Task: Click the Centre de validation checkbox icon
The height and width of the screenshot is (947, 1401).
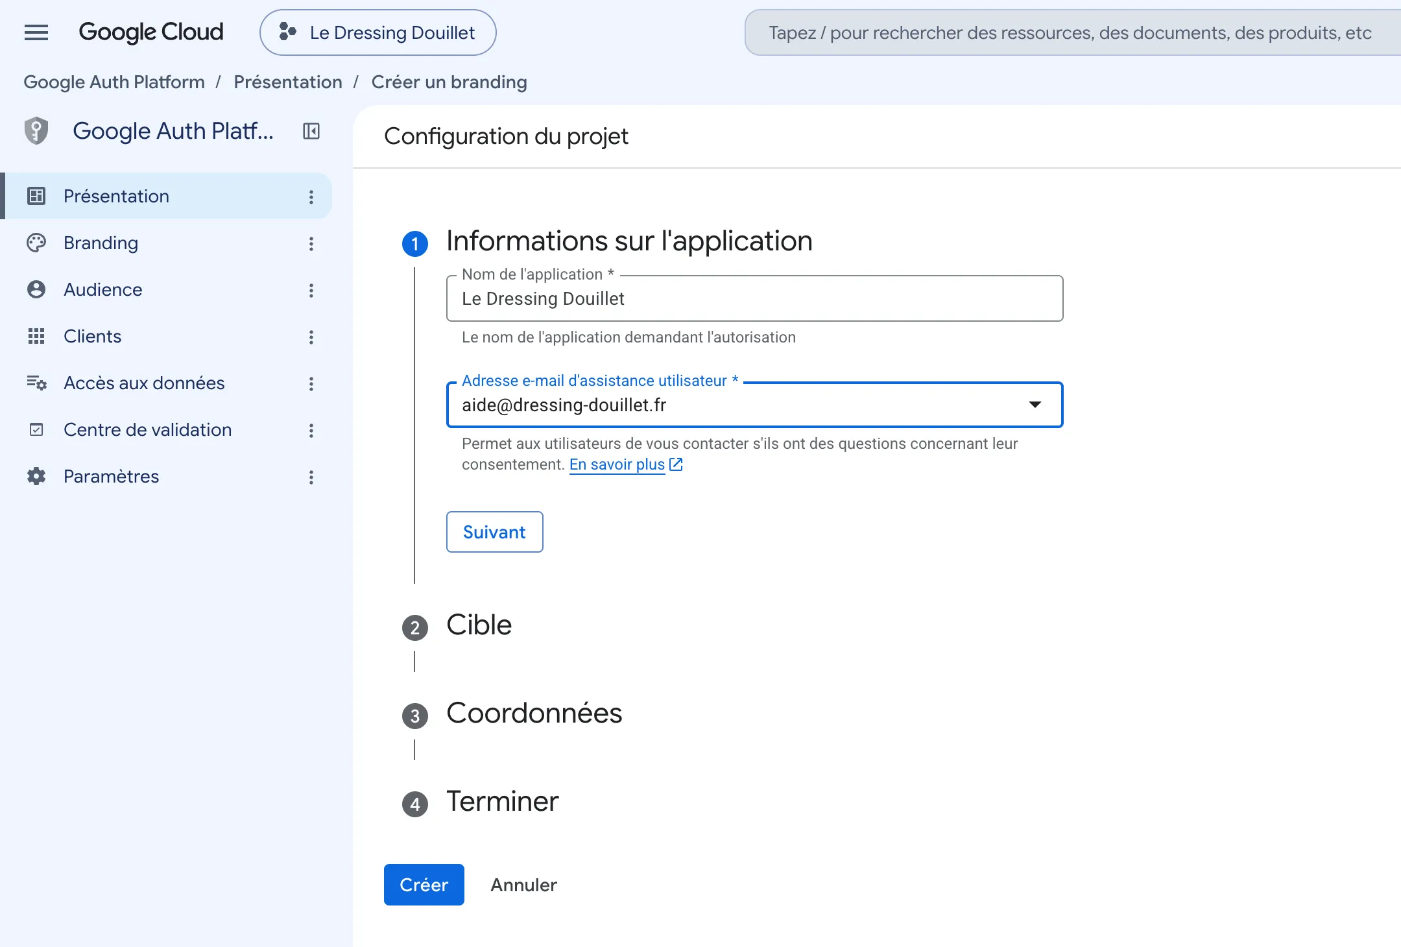Action: [x=36, y=429]
